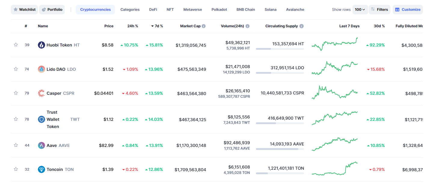
Task: Open the Filters options
Action: (379, 10)
